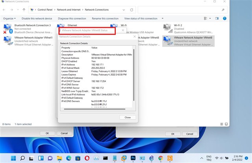Launch Chat from the taskbar
Screen dimensions: 252x163
pyautogui.click(x=50, y=158)
